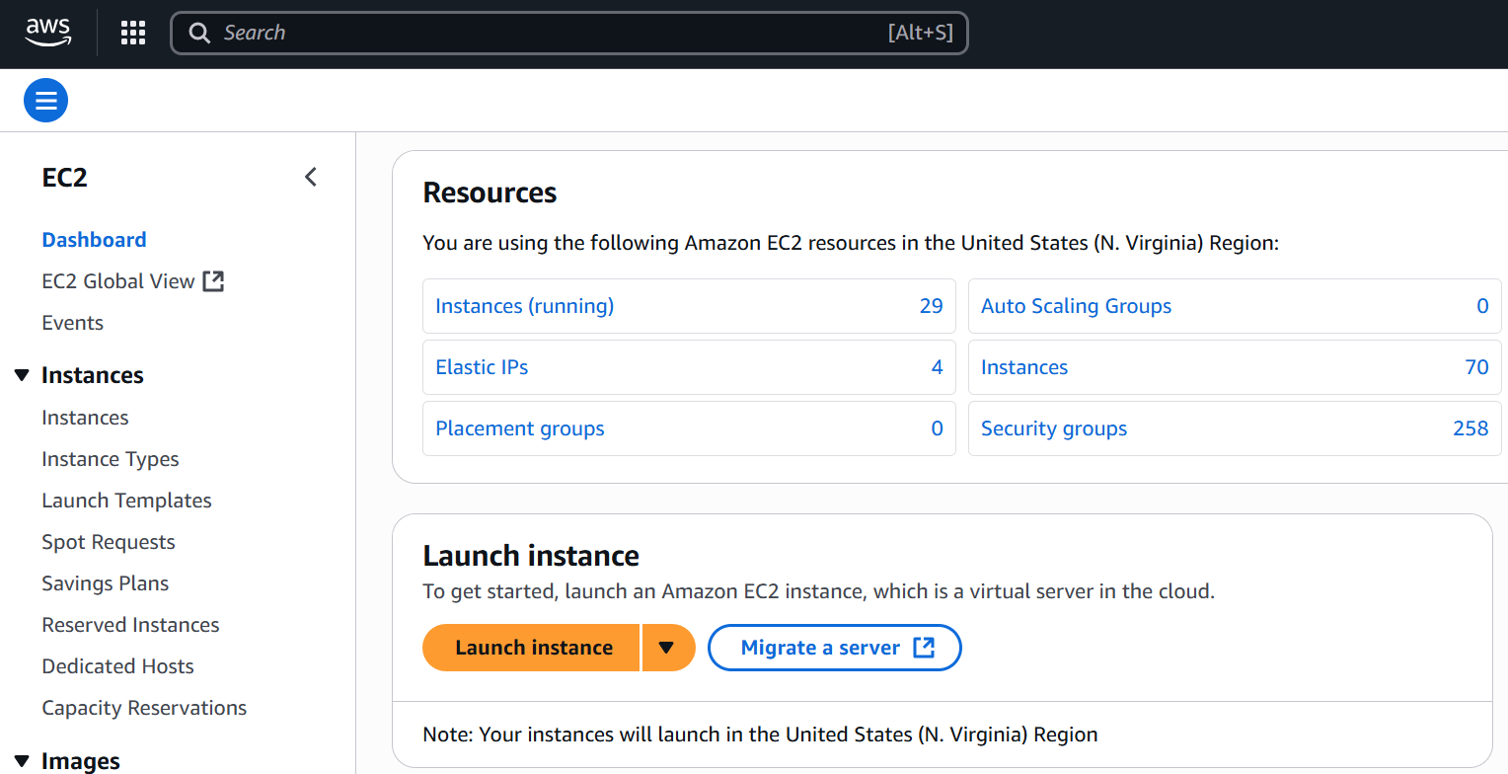Click the EC2 heading in the sidebar

click(63, 179)
